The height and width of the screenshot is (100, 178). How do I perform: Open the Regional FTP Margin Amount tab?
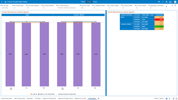pyautogui.click(x=65, y=98)
